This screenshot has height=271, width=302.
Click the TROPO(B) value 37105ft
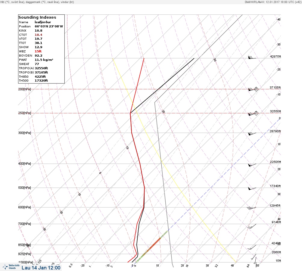point(41,73)
